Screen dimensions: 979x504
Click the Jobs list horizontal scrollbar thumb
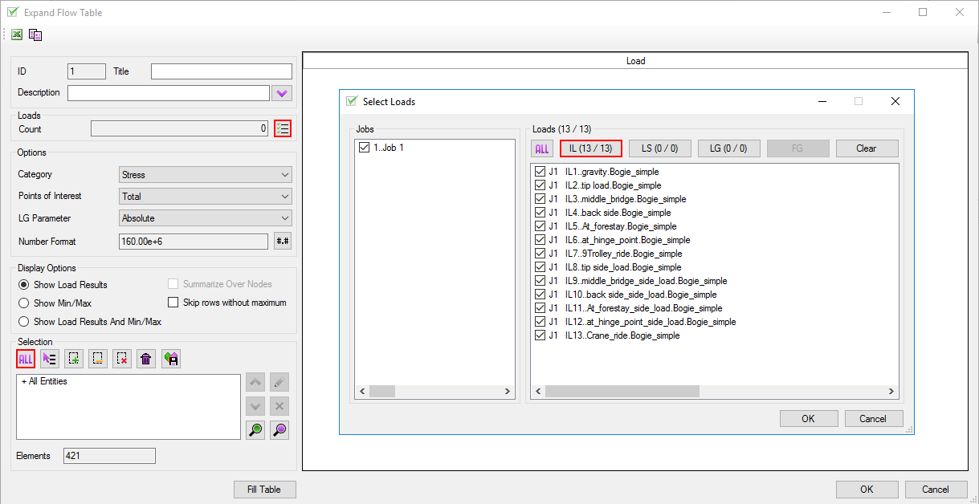[382, 391]
